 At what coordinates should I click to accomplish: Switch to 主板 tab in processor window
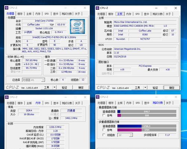point(29,14)
